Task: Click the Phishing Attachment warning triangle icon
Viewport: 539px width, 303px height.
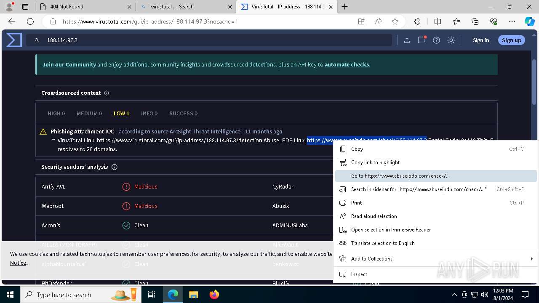Action: click(43, 132)
